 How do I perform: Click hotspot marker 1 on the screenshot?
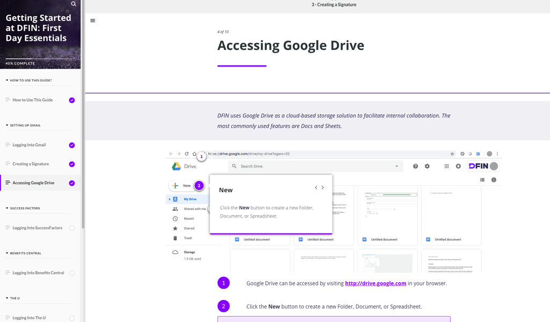[201, 157]
